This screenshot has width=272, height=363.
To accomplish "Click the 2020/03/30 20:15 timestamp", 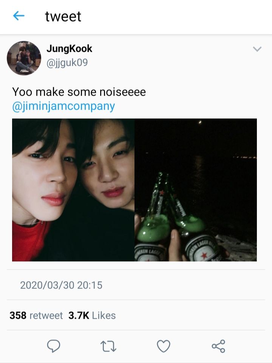I will click(61, 285).
